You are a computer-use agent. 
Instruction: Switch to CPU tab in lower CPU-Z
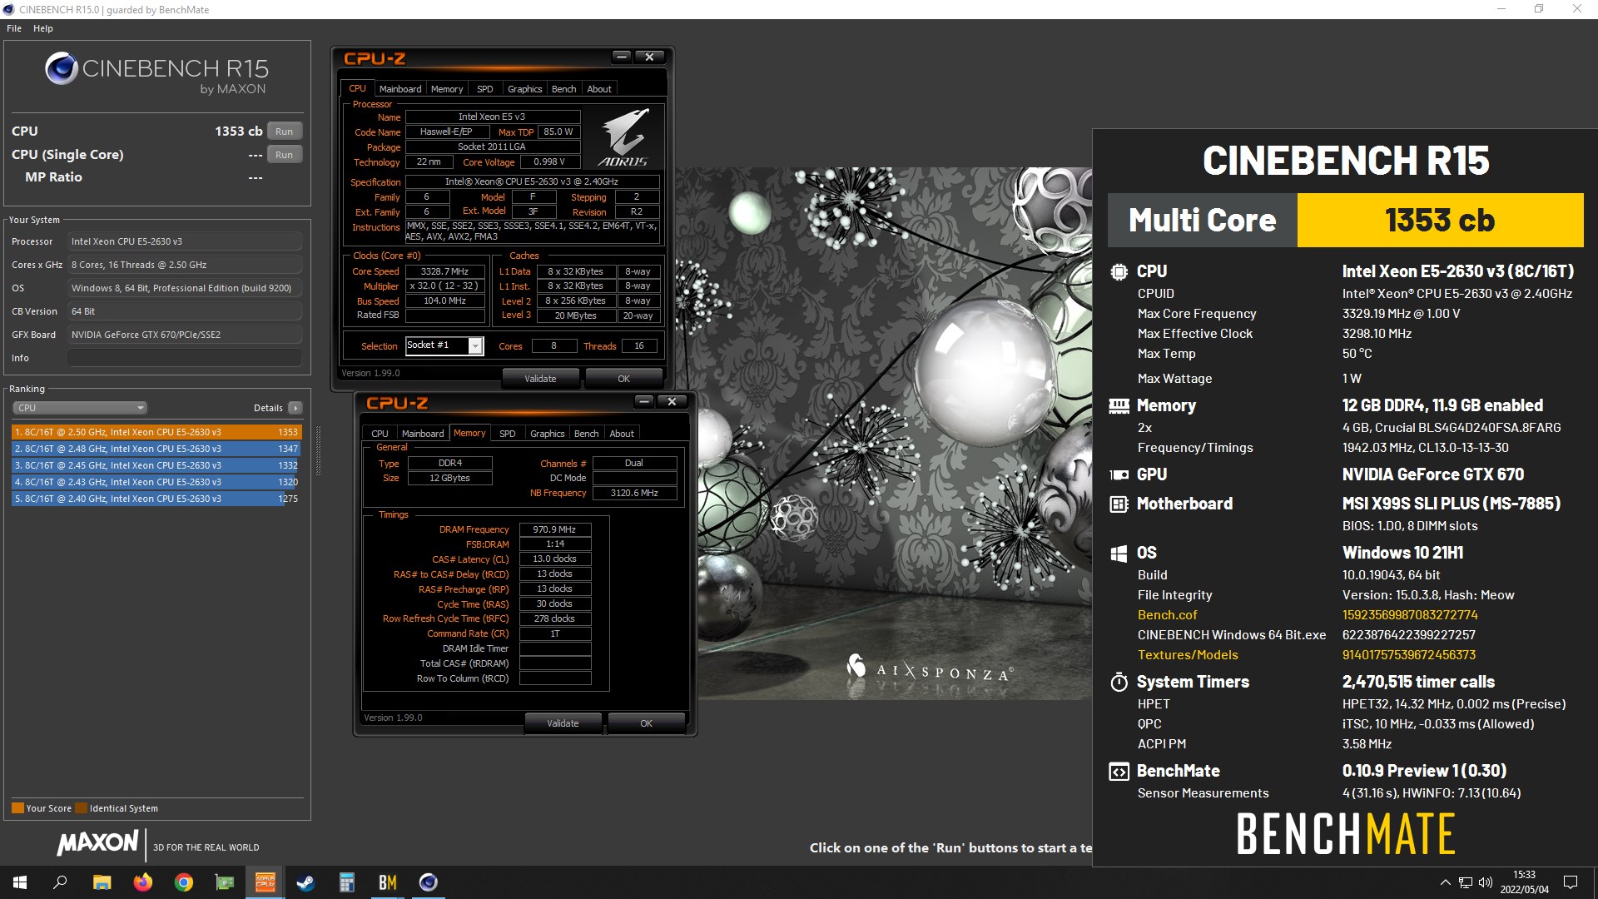[x=380, y=434]
